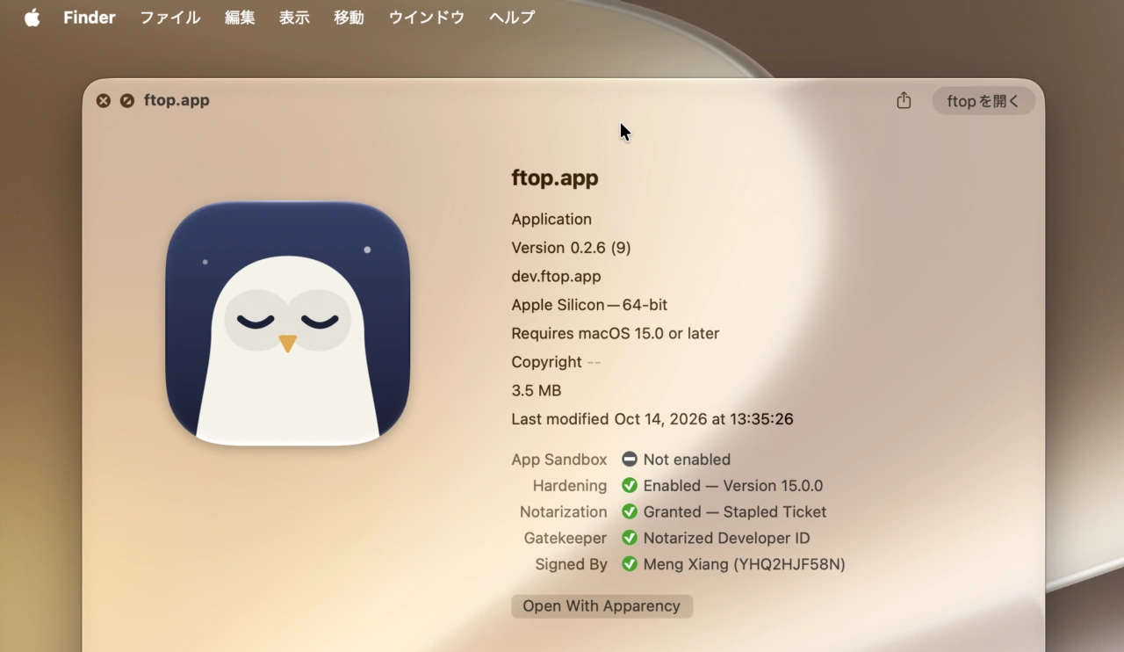Click the Open With Apparency button

602,606
